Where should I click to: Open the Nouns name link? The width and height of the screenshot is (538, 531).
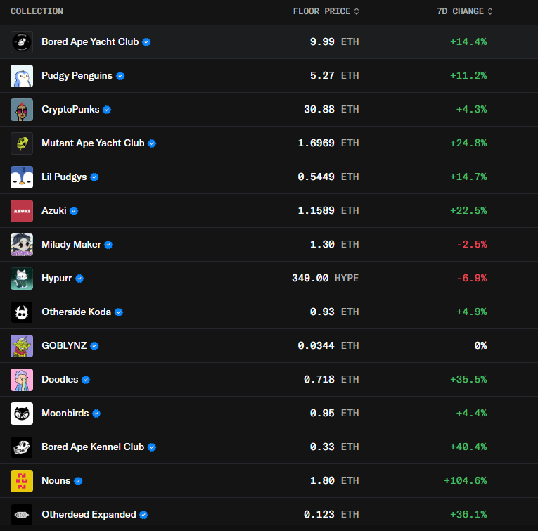56,480
